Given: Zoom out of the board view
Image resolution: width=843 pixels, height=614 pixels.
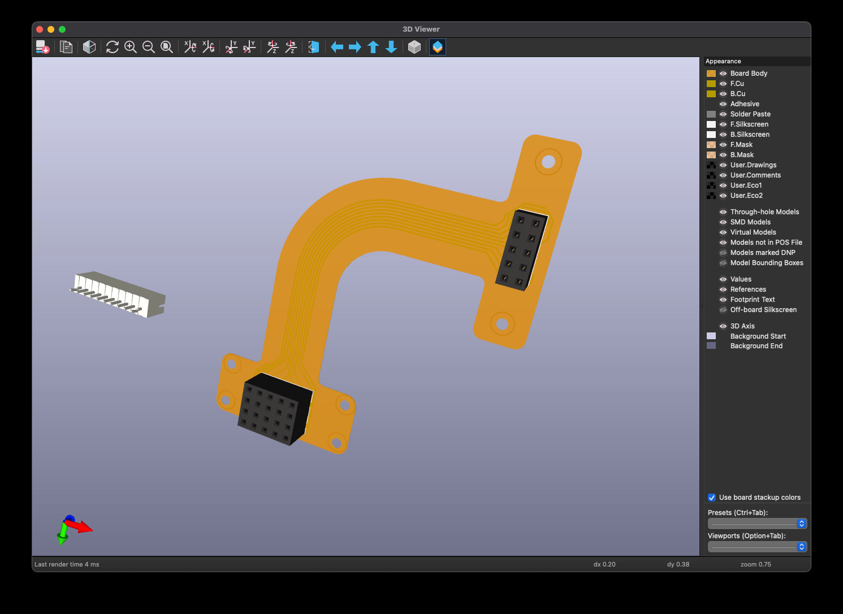Looking at the screenshot, I should point(149,47).
